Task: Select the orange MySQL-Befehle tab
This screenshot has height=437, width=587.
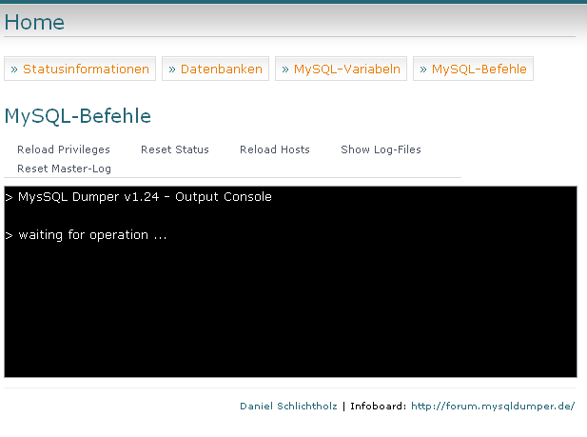Action: pos(473,69)
